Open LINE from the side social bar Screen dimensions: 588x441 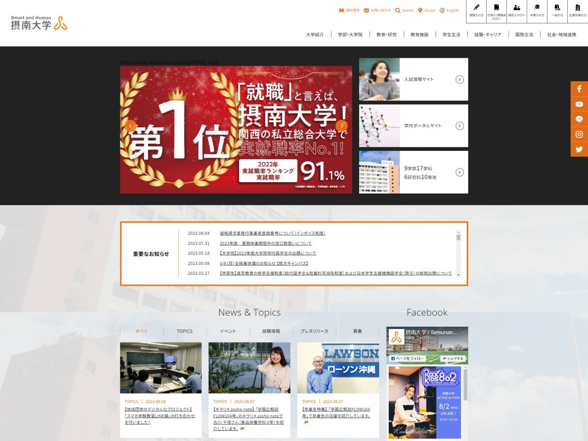(579, 119)
